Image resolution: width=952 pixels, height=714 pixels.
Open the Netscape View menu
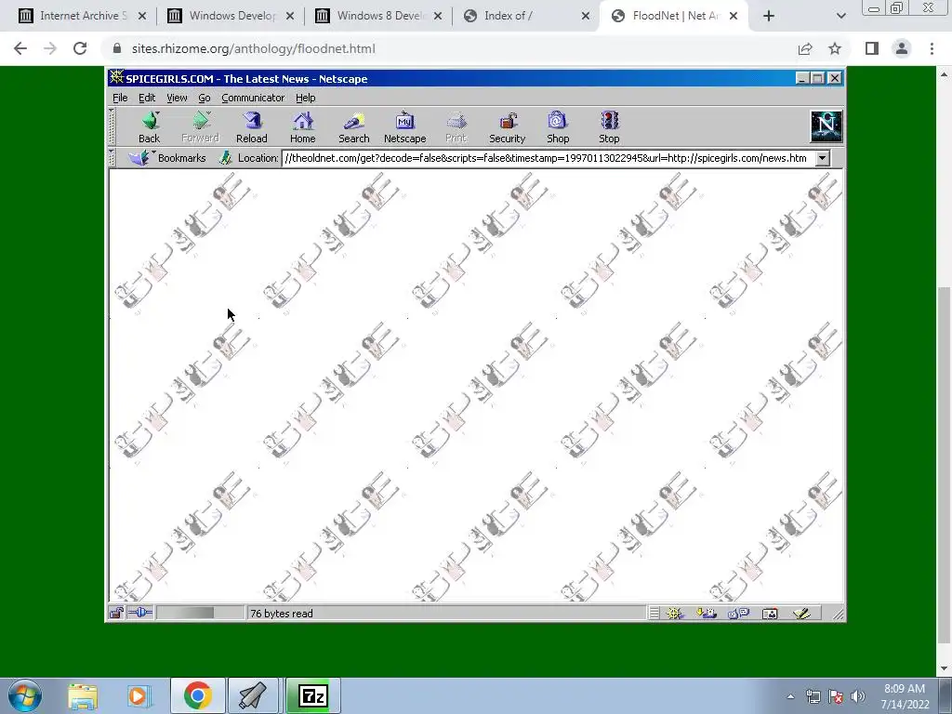click(x=177, y=98)
